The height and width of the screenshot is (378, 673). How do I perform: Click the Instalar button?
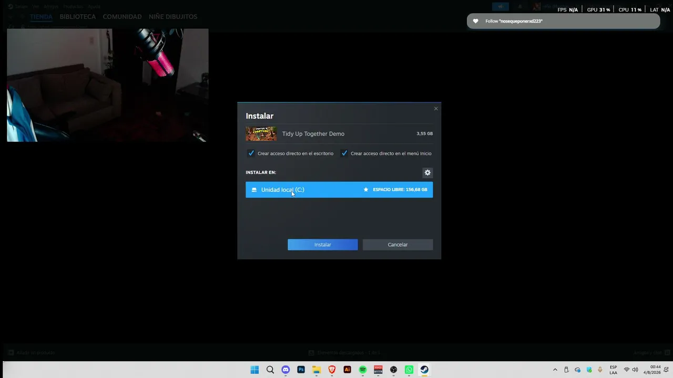tap(323, 245)
